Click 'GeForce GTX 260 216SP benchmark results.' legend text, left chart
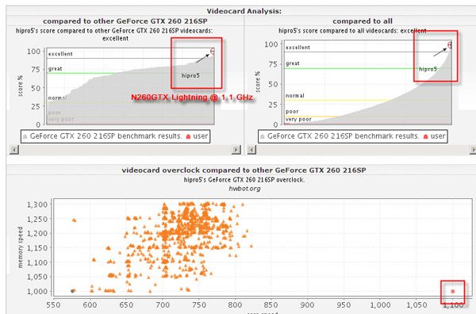Viewport: 476px width, 314px height. click(106, 136)
